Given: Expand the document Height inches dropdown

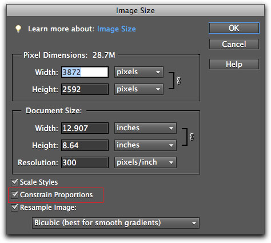Looking at the screenshot, I should 145,145.
